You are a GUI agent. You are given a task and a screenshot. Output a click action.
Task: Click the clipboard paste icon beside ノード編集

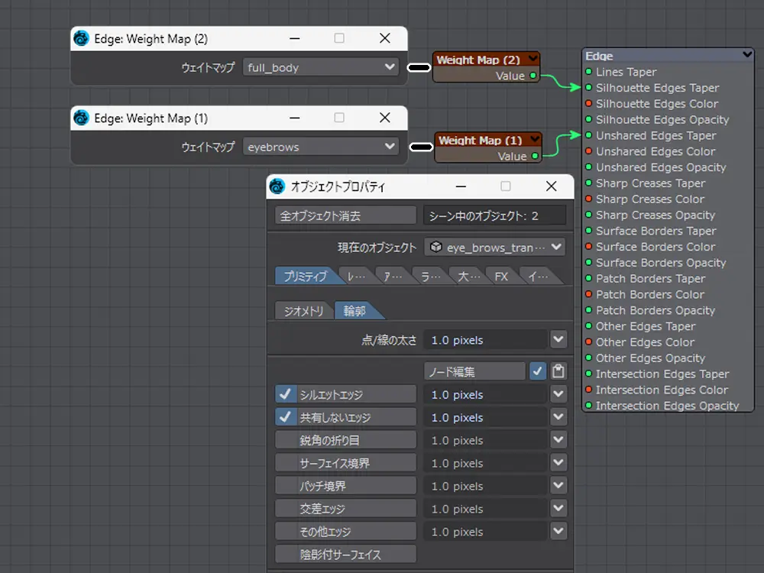point(558,371)
